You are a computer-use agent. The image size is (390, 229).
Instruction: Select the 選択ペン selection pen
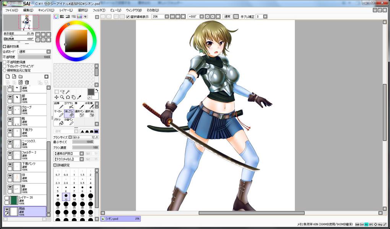(79, 114)
